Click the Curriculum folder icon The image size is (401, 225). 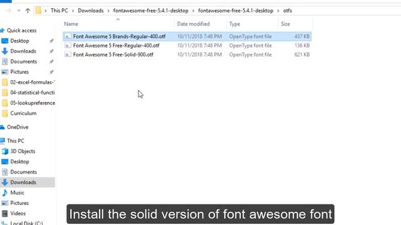5,113
